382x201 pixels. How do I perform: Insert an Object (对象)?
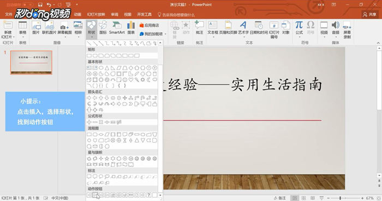coord(286,28)
